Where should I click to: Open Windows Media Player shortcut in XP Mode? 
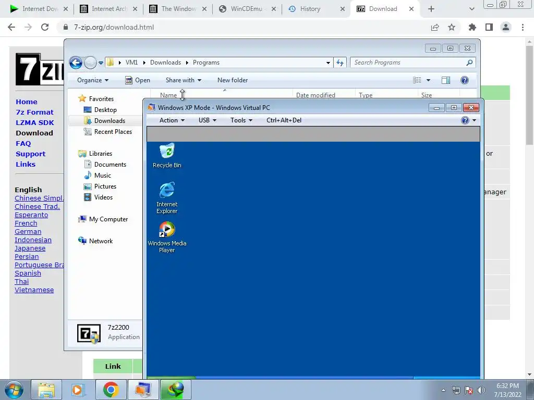(x=167, y=237)
